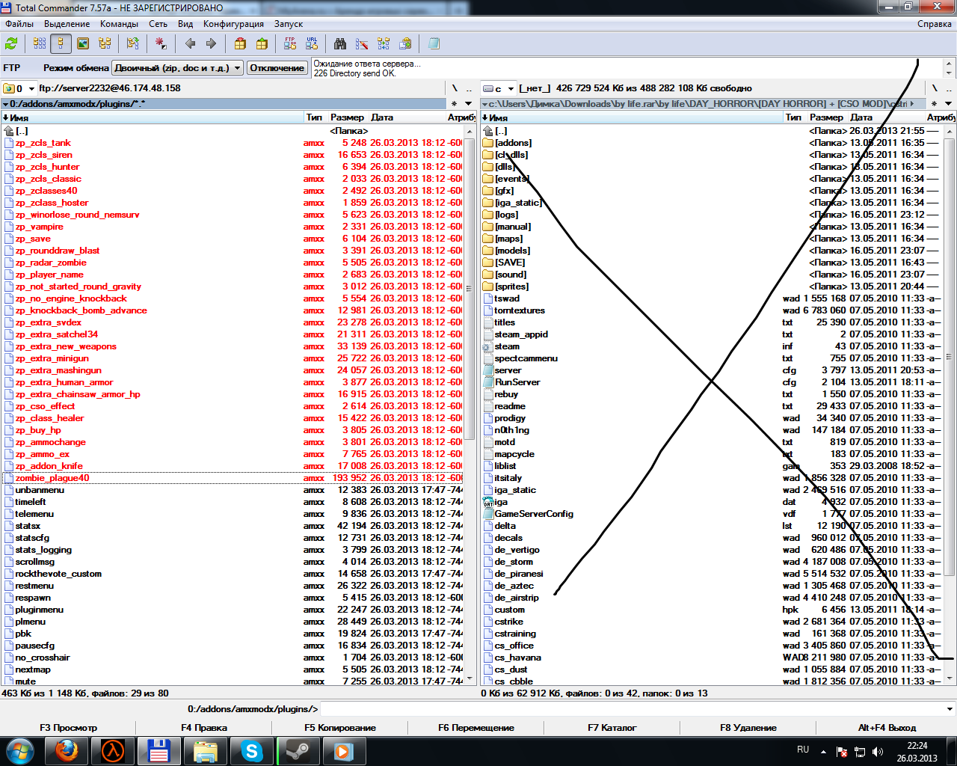Click the copy names to clipboard icon

click(x=405, y=43)
